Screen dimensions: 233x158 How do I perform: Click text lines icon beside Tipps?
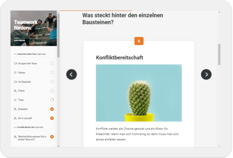coord(15,100)
